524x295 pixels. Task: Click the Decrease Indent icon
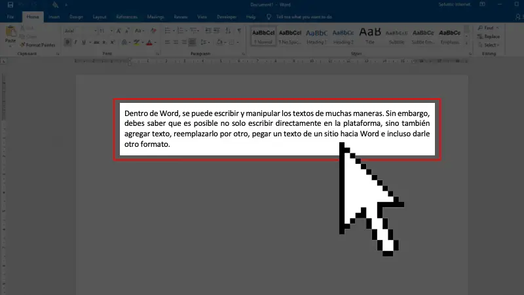point(208,31)
